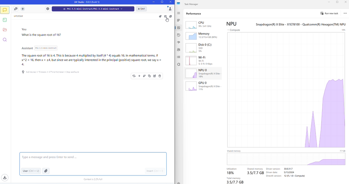
Task: Select Memory in the performance list
Action: click(x=203, y=35)
